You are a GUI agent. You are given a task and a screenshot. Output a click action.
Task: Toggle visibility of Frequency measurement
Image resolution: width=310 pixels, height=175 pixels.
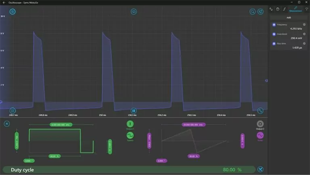tap(274, 25)
